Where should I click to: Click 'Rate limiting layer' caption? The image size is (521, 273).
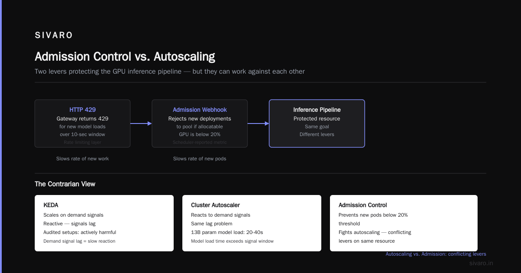[x=82, y=142]
